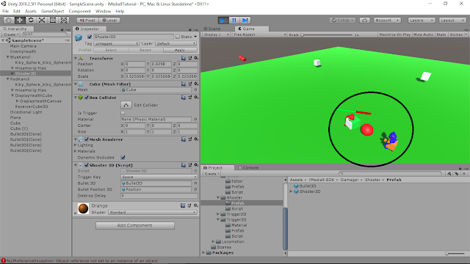The height and width of the screenshot is (264, 470).
Task: Toggle Dynamic Occluded checkbox
Action: 123,157
